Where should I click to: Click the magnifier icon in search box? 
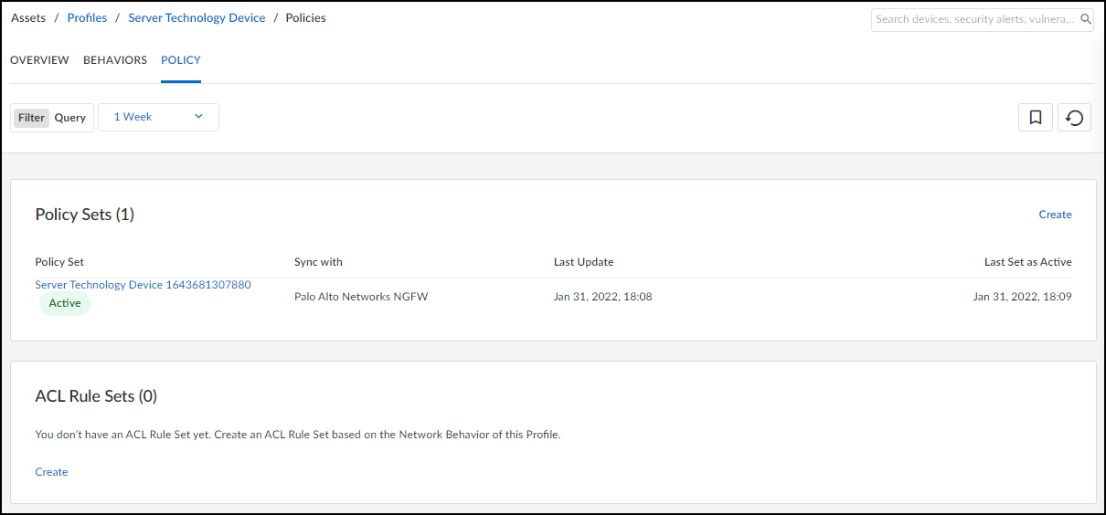pyautogui.click(x=1086, y=19)
